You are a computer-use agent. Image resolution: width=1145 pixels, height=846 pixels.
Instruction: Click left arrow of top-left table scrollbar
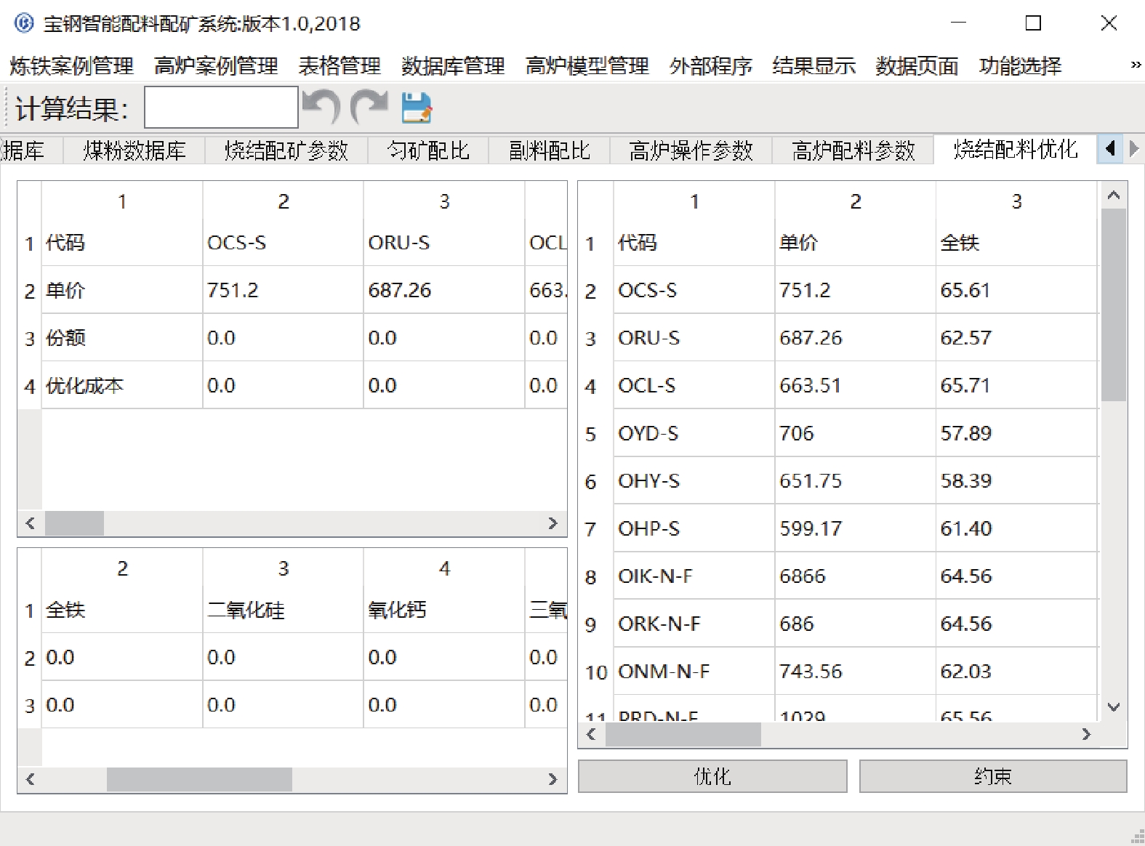point(30,523)
